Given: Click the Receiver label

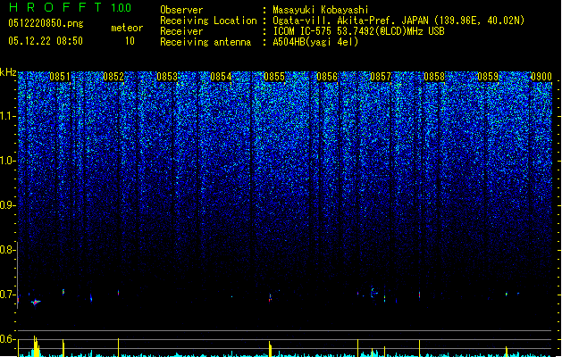Looking at the screenshot, I should tap(181, 31).
